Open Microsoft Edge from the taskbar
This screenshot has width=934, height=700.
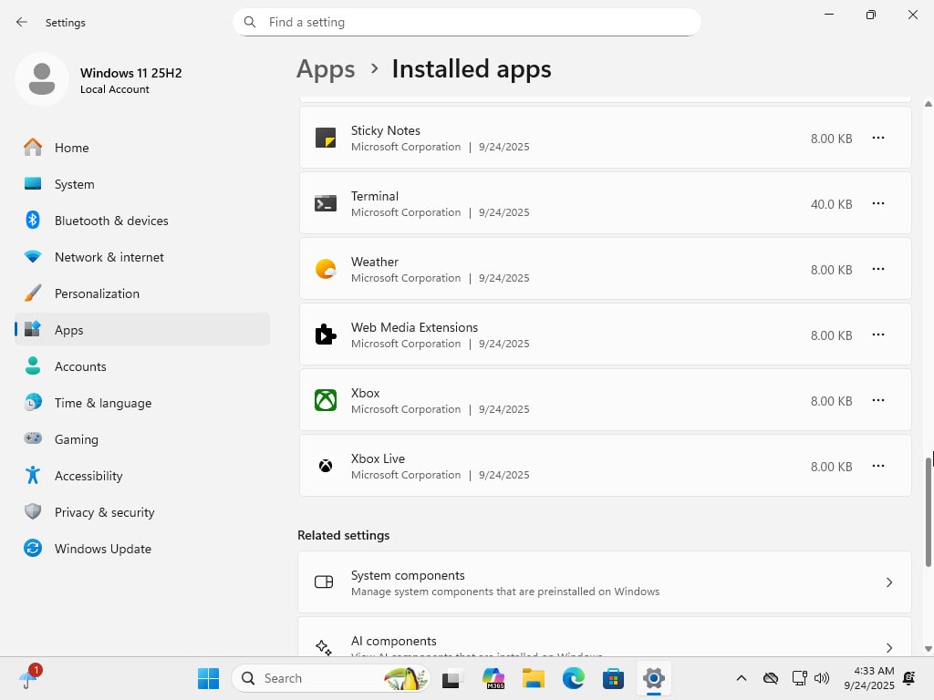(x=573, y=678)
